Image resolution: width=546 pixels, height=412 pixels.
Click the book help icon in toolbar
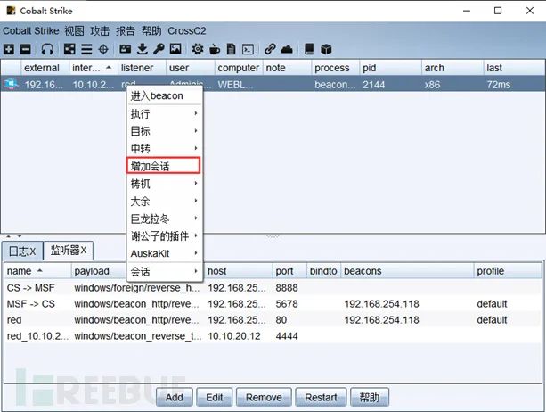(309, 49)
